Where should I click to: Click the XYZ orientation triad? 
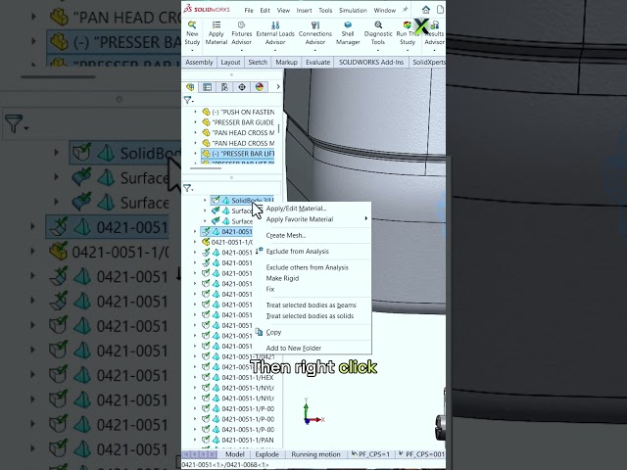(x=313, y=412)
